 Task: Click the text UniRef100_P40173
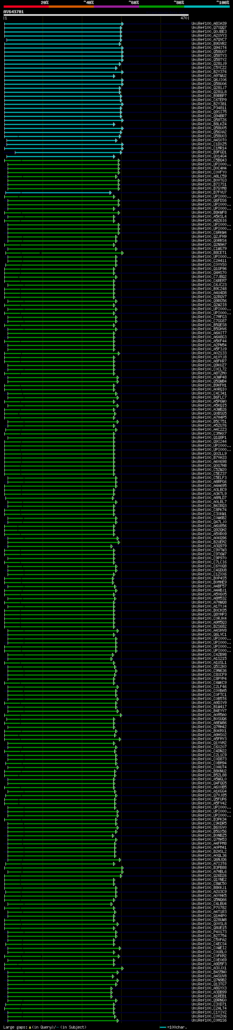pos(209,932)
